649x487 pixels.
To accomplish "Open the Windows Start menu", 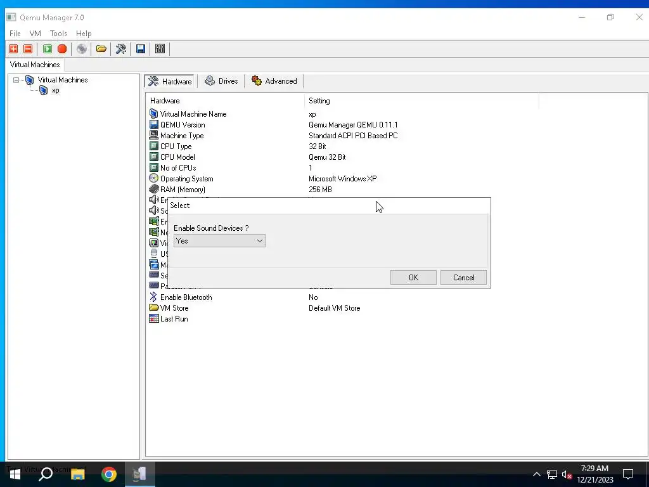I will click(x=15, y=474).
